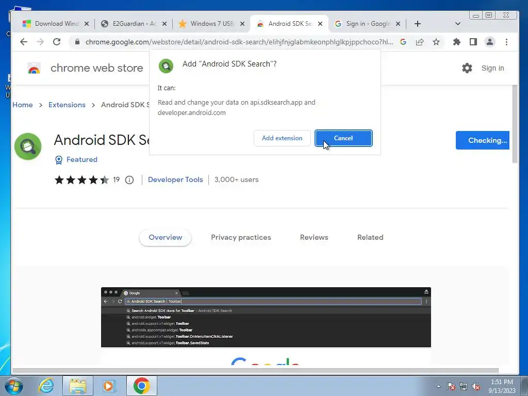
Task: Bookmark this tab with the star icon
Action: 436,42
